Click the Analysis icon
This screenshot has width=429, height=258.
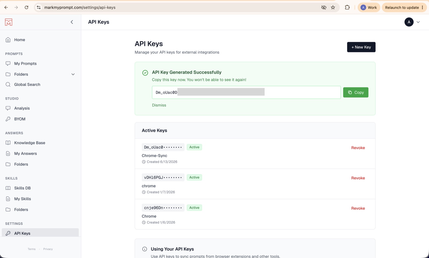(8, 108)
